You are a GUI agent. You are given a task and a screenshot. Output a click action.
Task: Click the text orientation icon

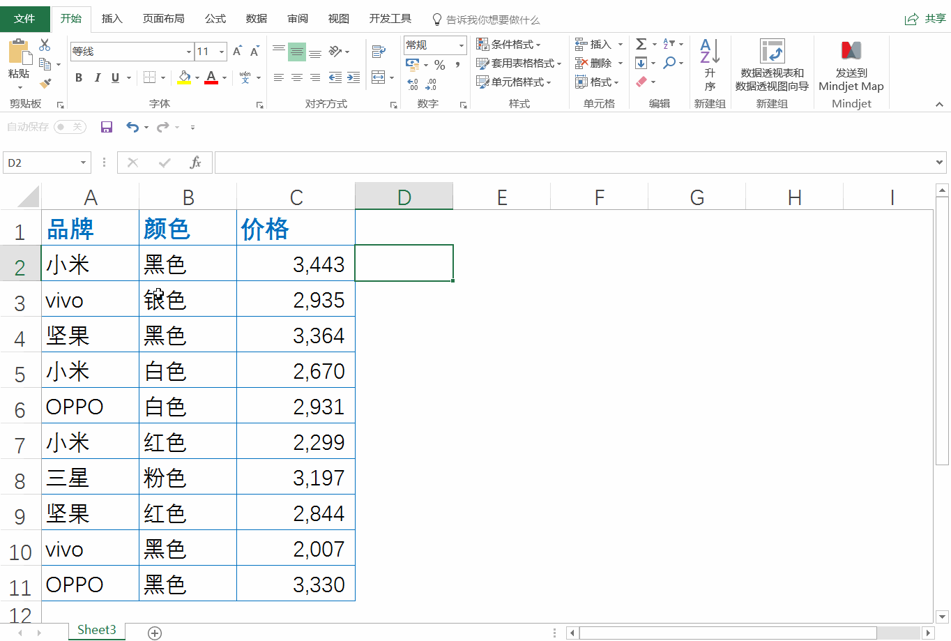(x=335, y=51)
